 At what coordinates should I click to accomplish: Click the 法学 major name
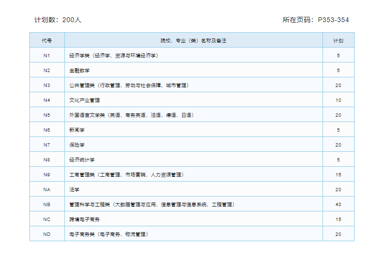(x=74, y=190)
